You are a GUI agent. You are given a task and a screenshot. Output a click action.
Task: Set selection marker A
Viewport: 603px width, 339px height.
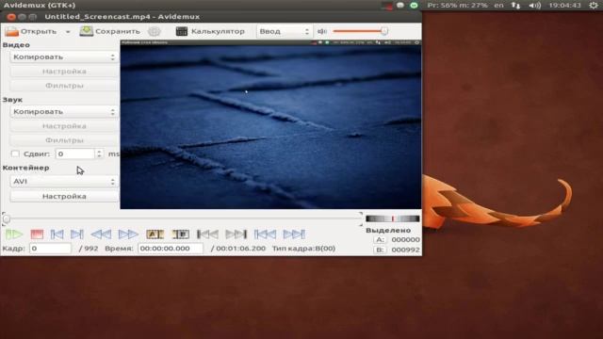(x=155, y=234)
